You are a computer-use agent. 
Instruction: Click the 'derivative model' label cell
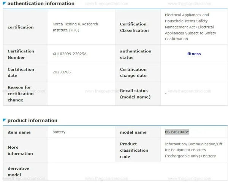click(25, 171)
